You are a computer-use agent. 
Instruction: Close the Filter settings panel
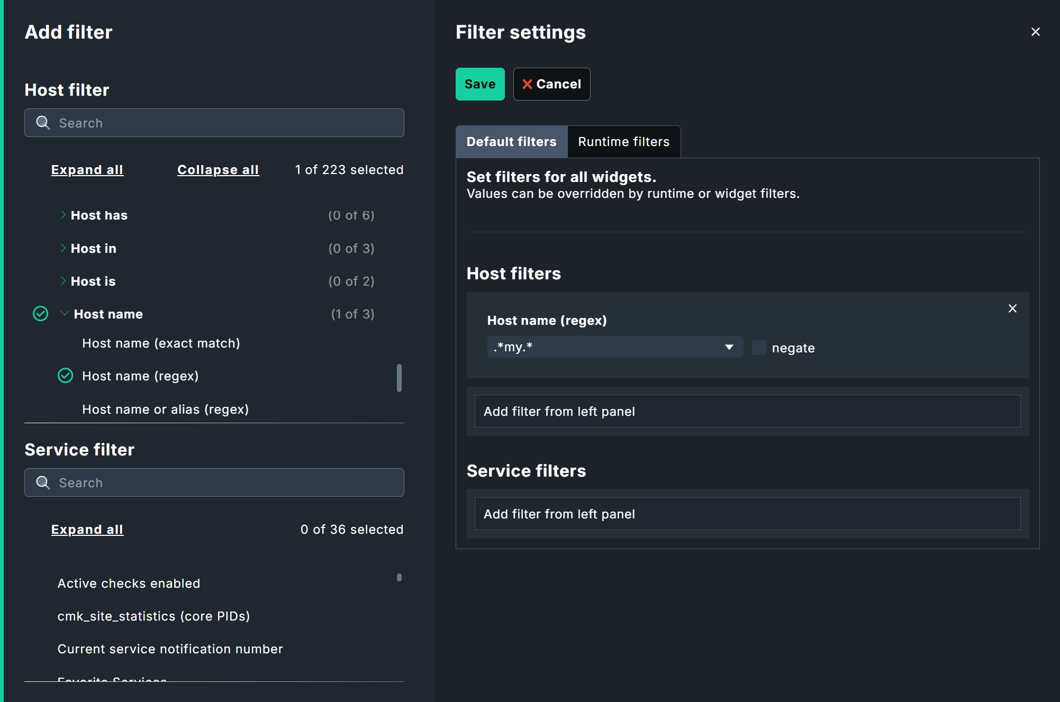click(x=1035, y=32)
